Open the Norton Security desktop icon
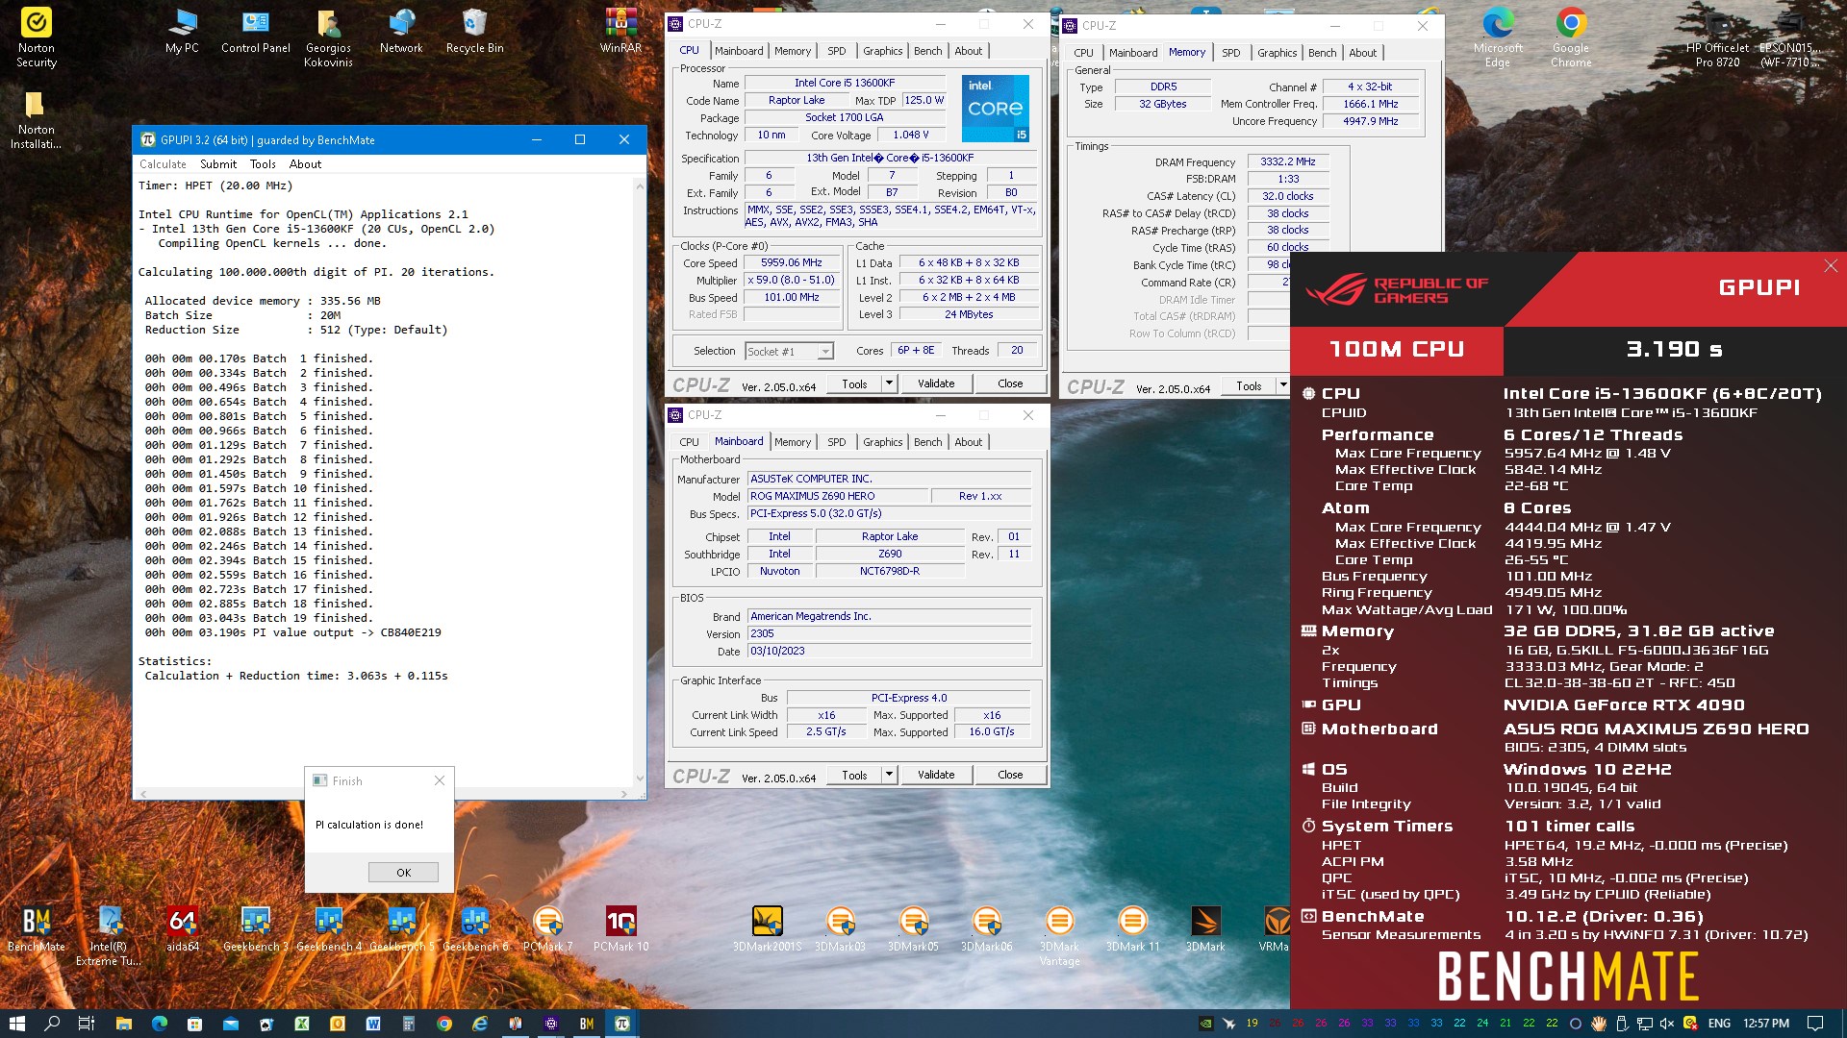1847x1038 pixels. (x=37, y=37)
